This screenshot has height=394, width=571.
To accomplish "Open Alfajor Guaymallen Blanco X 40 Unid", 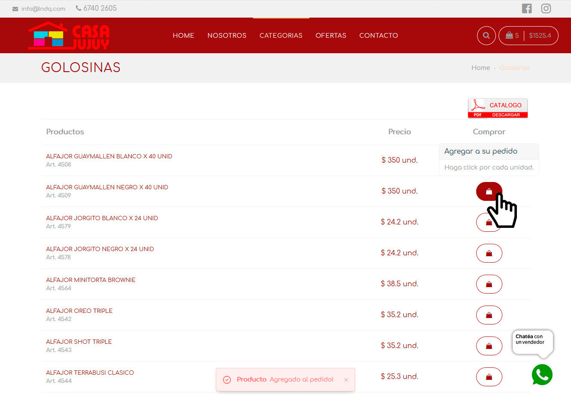I will coord(109,156).
